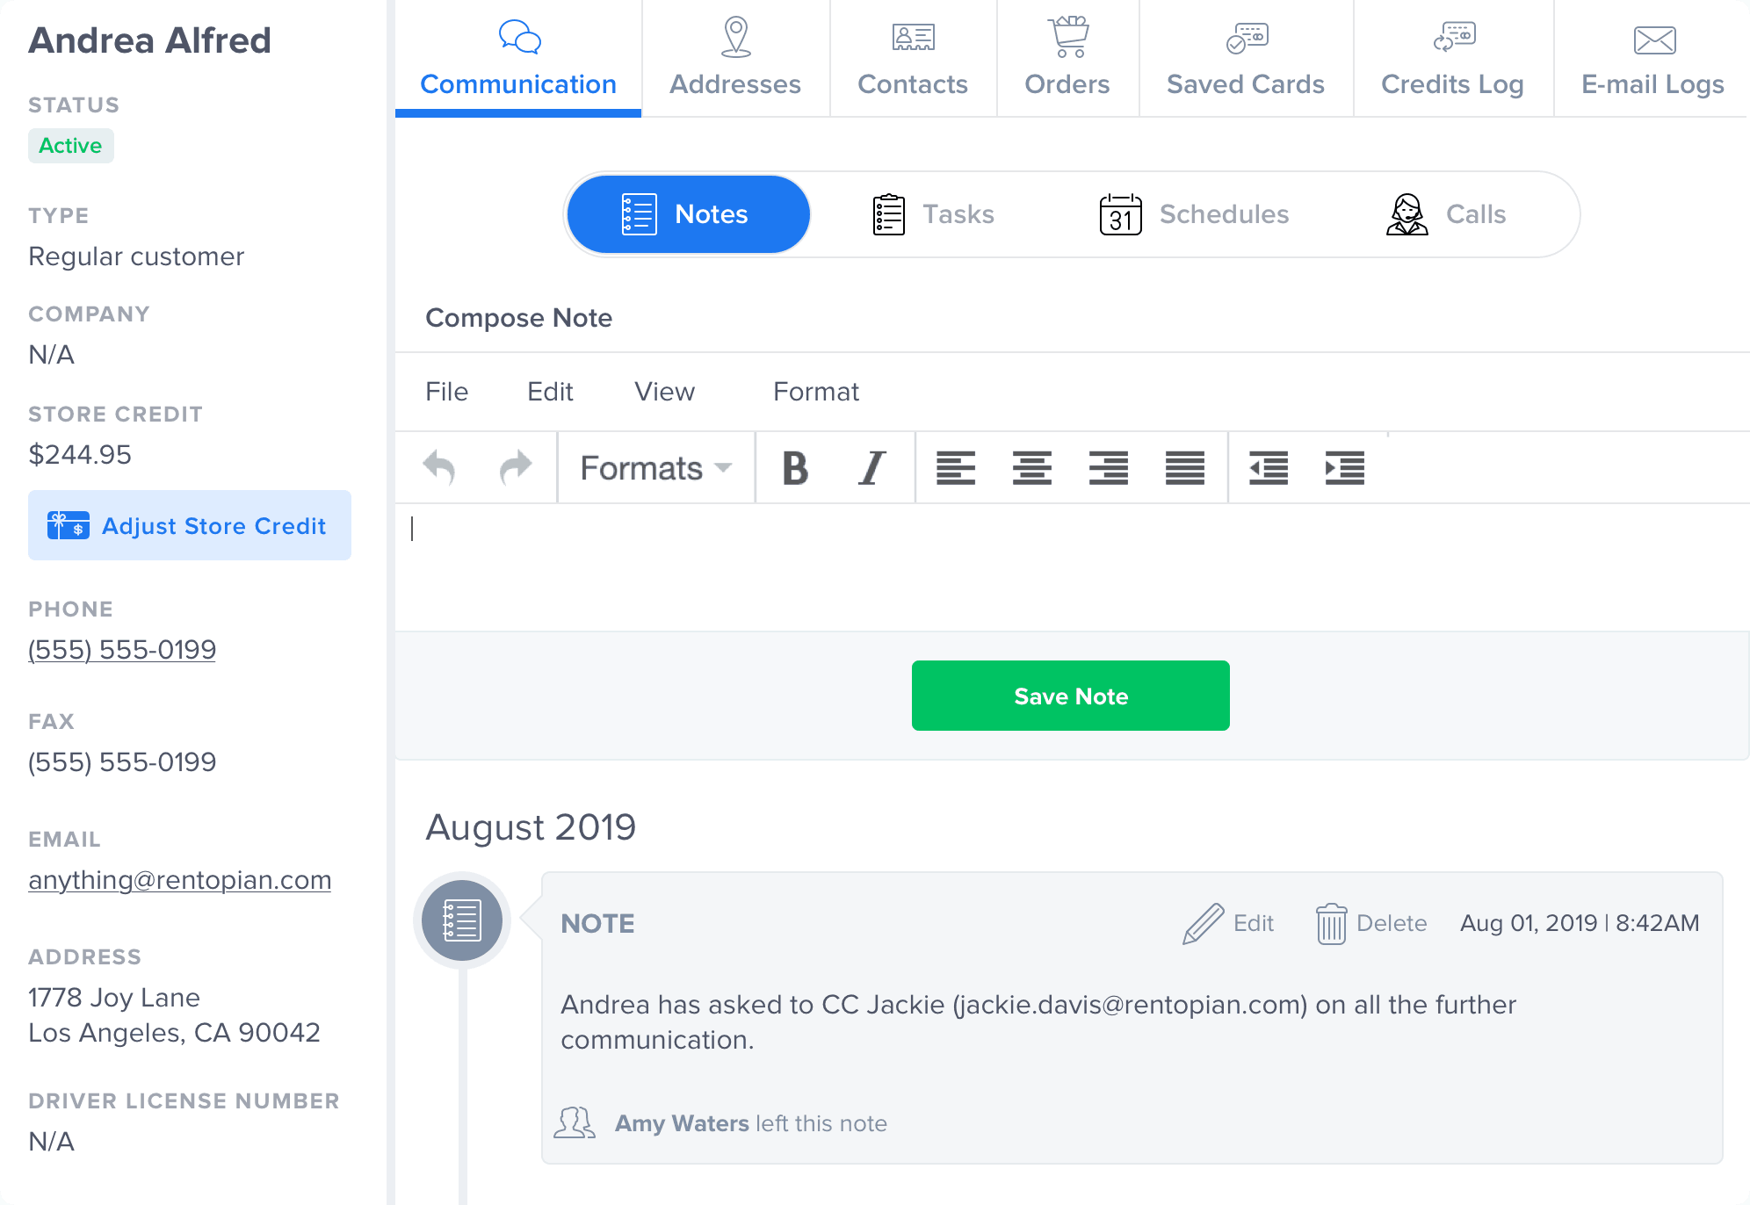Expand the Edit menu in note editor
Screen dimensions: 1750x1205
pyautogui.click(x=549, y=391)
